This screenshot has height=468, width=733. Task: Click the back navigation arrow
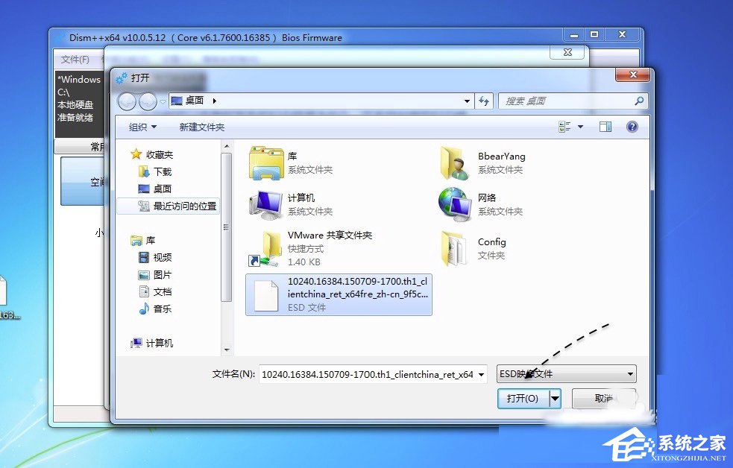click(x=127, y=100)
